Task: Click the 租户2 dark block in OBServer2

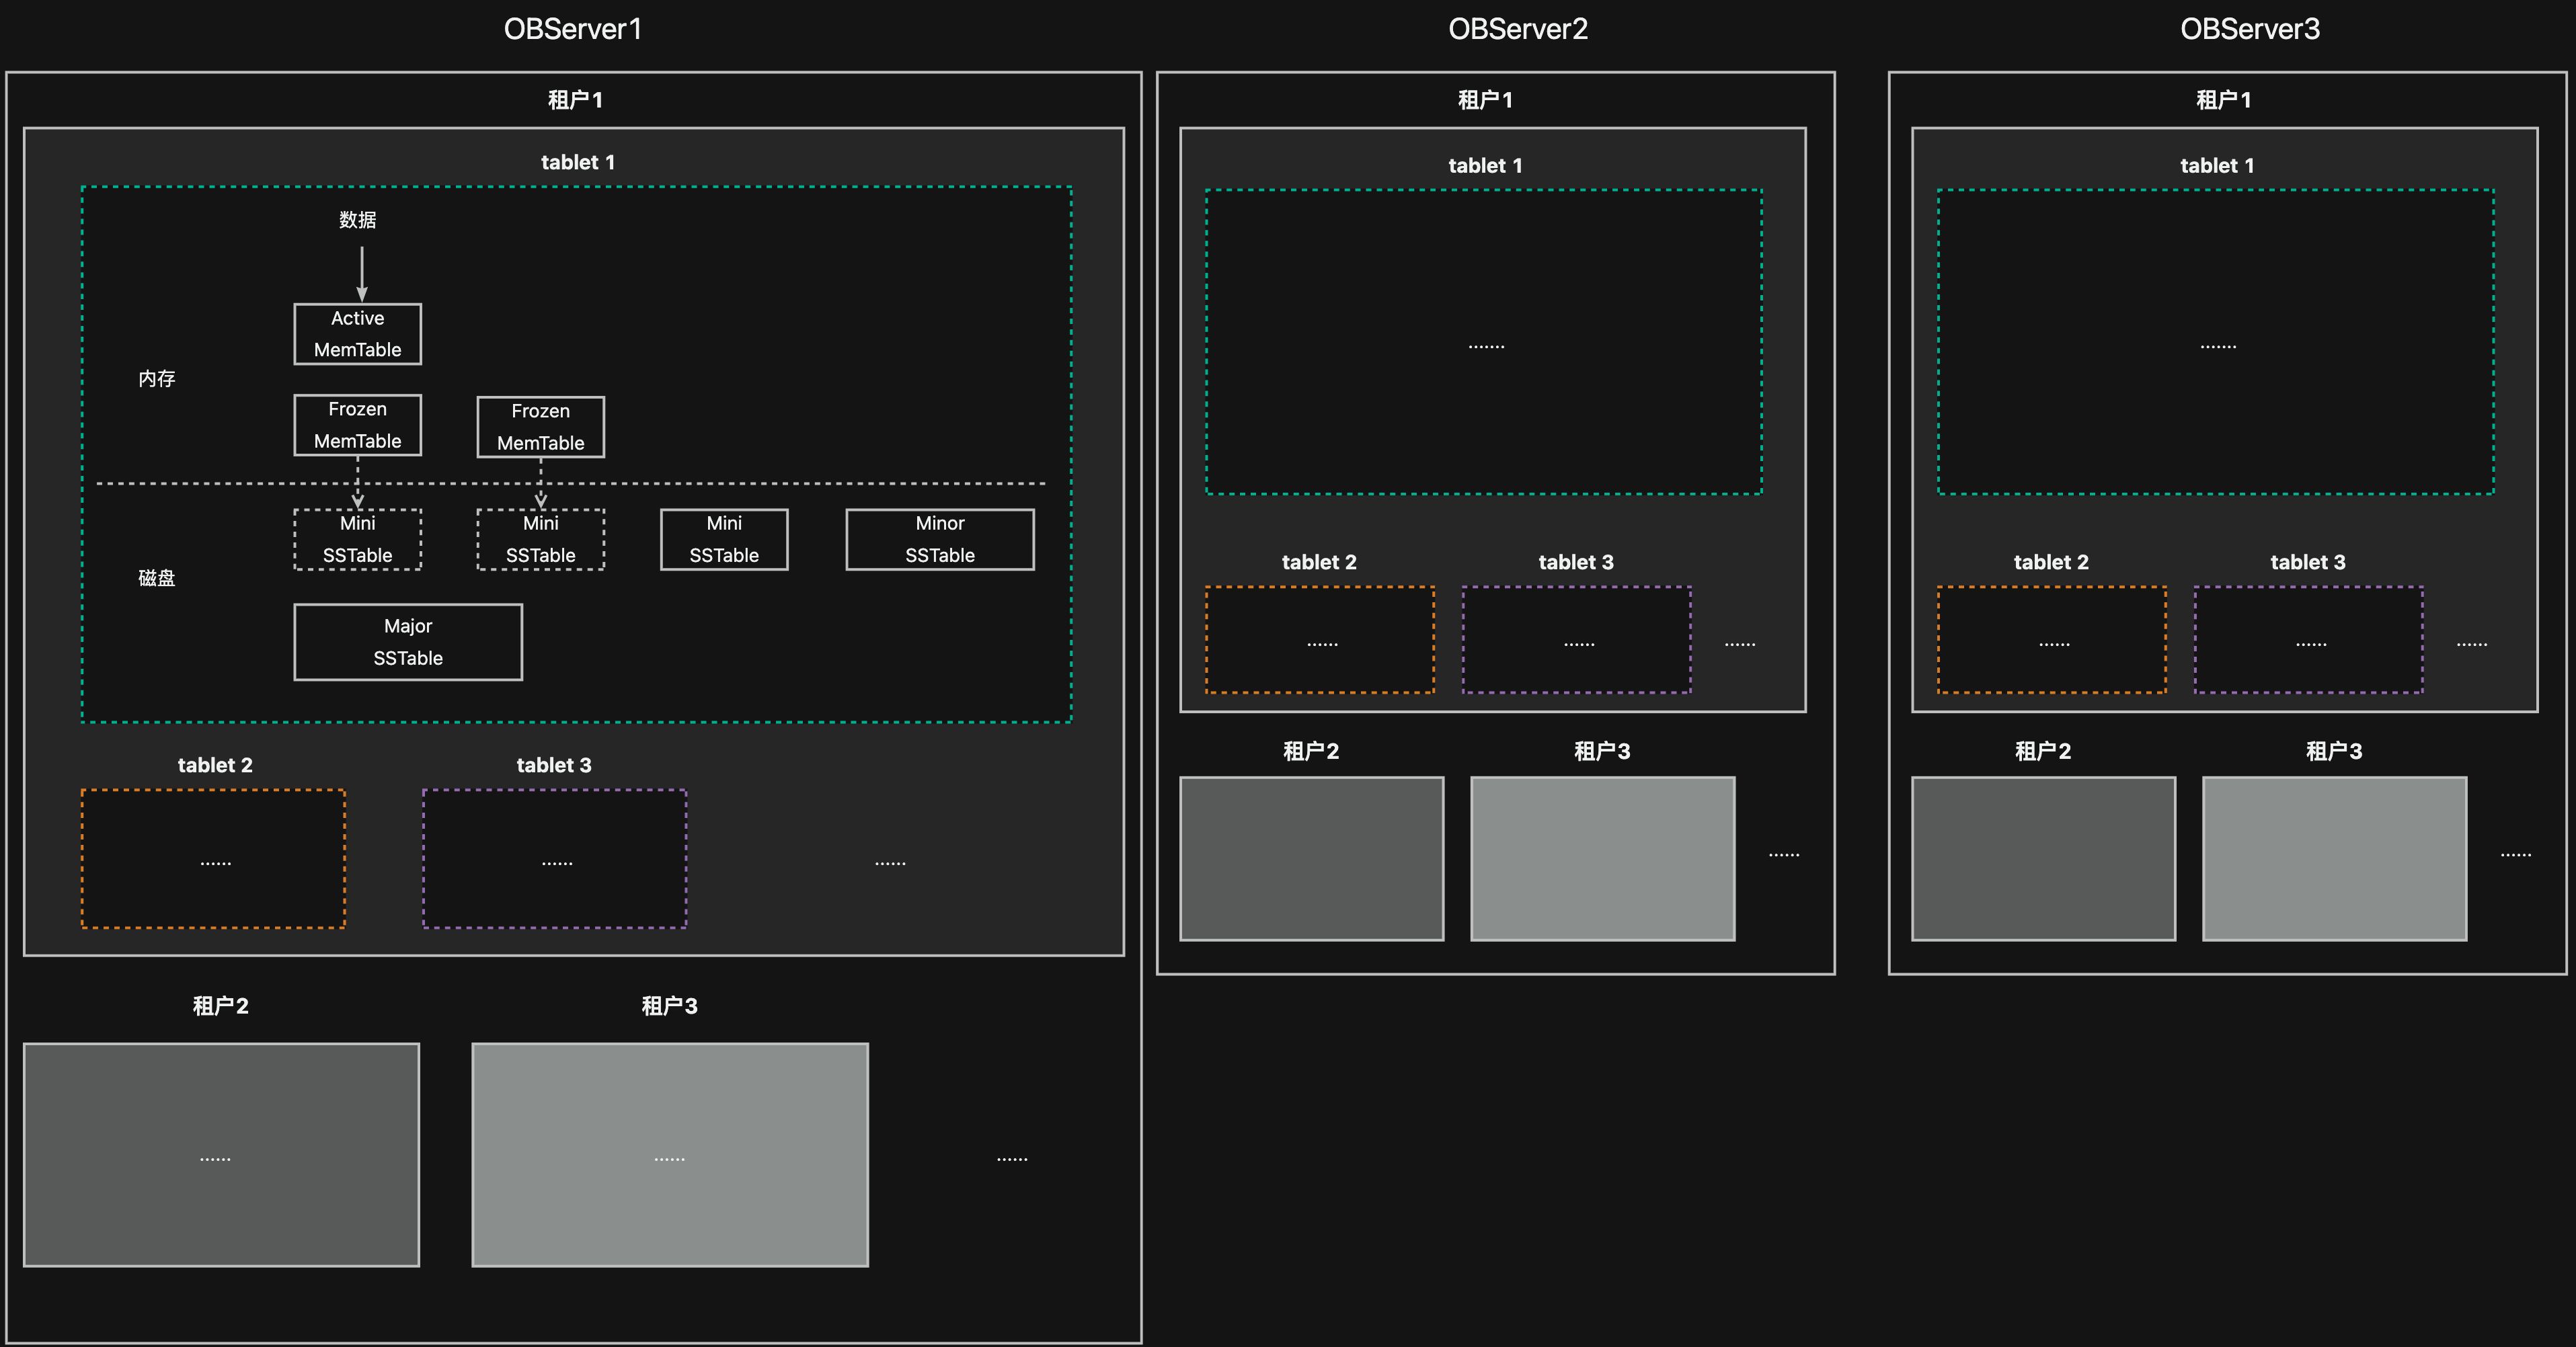Action: point(1311,858)
